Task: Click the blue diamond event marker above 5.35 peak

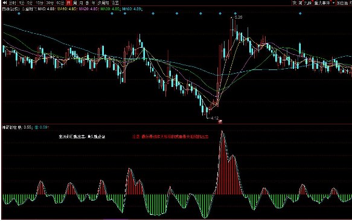Action: [x=235, y=13]
